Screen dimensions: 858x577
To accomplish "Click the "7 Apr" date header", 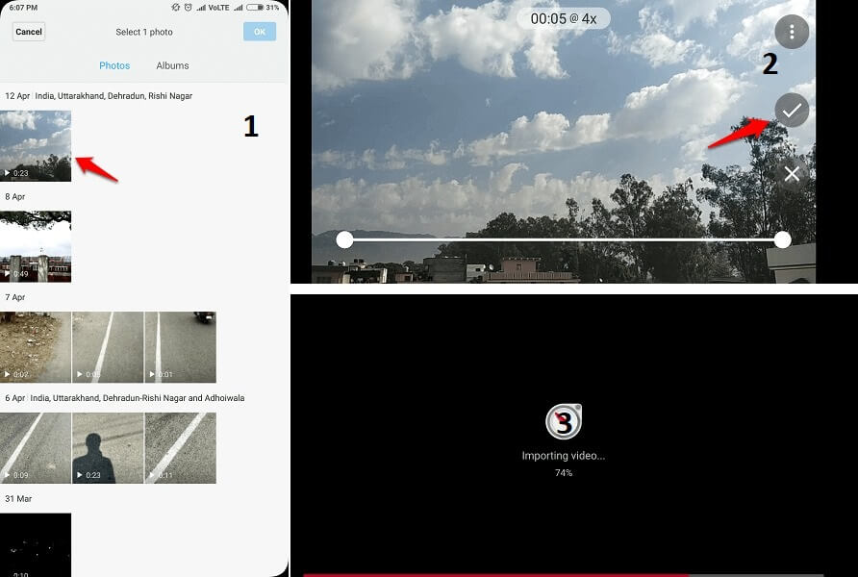I will pyautogui.click(x=15, y=297).
